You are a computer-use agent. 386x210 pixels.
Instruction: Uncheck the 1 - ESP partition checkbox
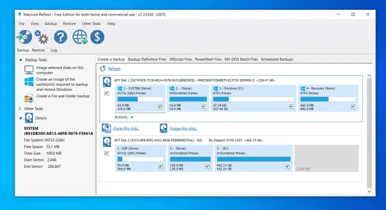point(161,166)
